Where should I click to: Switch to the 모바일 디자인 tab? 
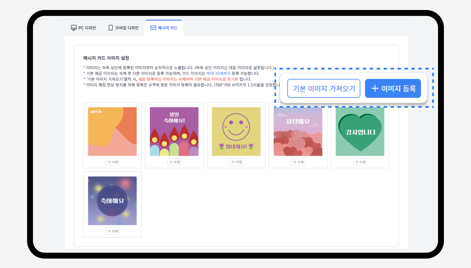point(123,28)
